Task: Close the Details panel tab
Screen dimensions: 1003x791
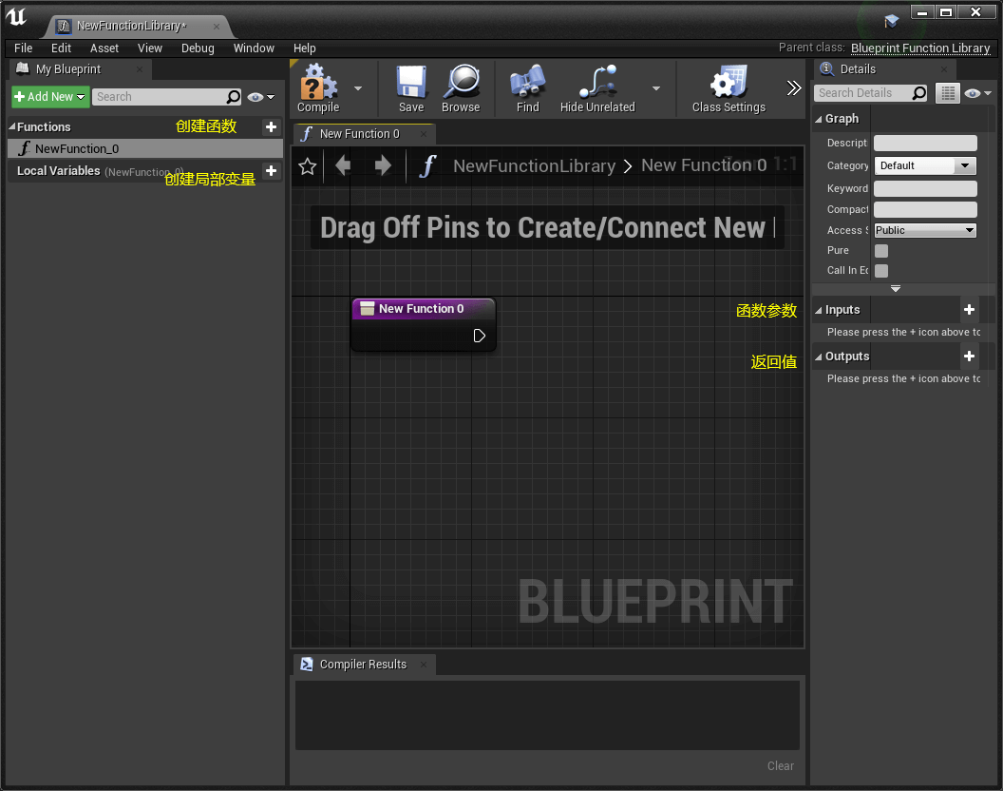Action: pos(944,69)
